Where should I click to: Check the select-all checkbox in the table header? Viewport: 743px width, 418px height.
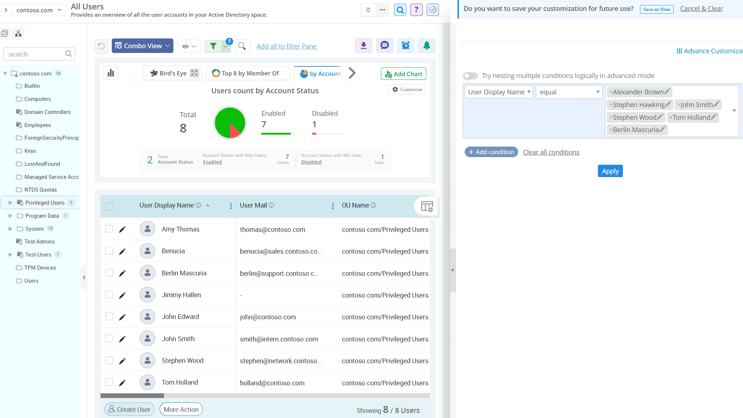click(x=109, y=206)
